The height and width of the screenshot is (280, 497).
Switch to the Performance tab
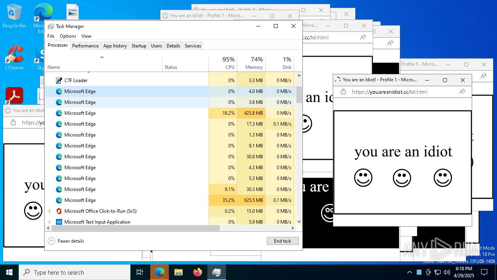[x=85, y=46]
